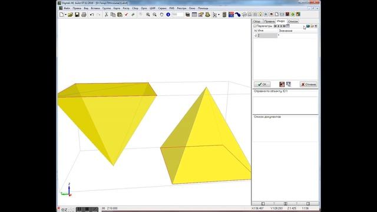The height and width of the screenshot is (212, 377).
Task: Go to the last record with the navigation arrow
Action: click(284, 26)
